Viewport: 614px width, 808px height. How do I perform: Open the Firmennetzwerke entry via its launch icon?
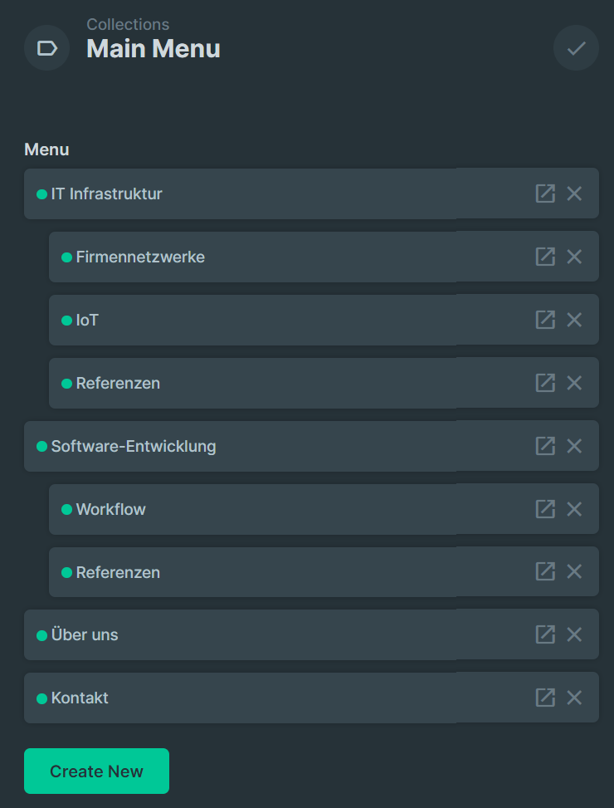coord(545,257)
